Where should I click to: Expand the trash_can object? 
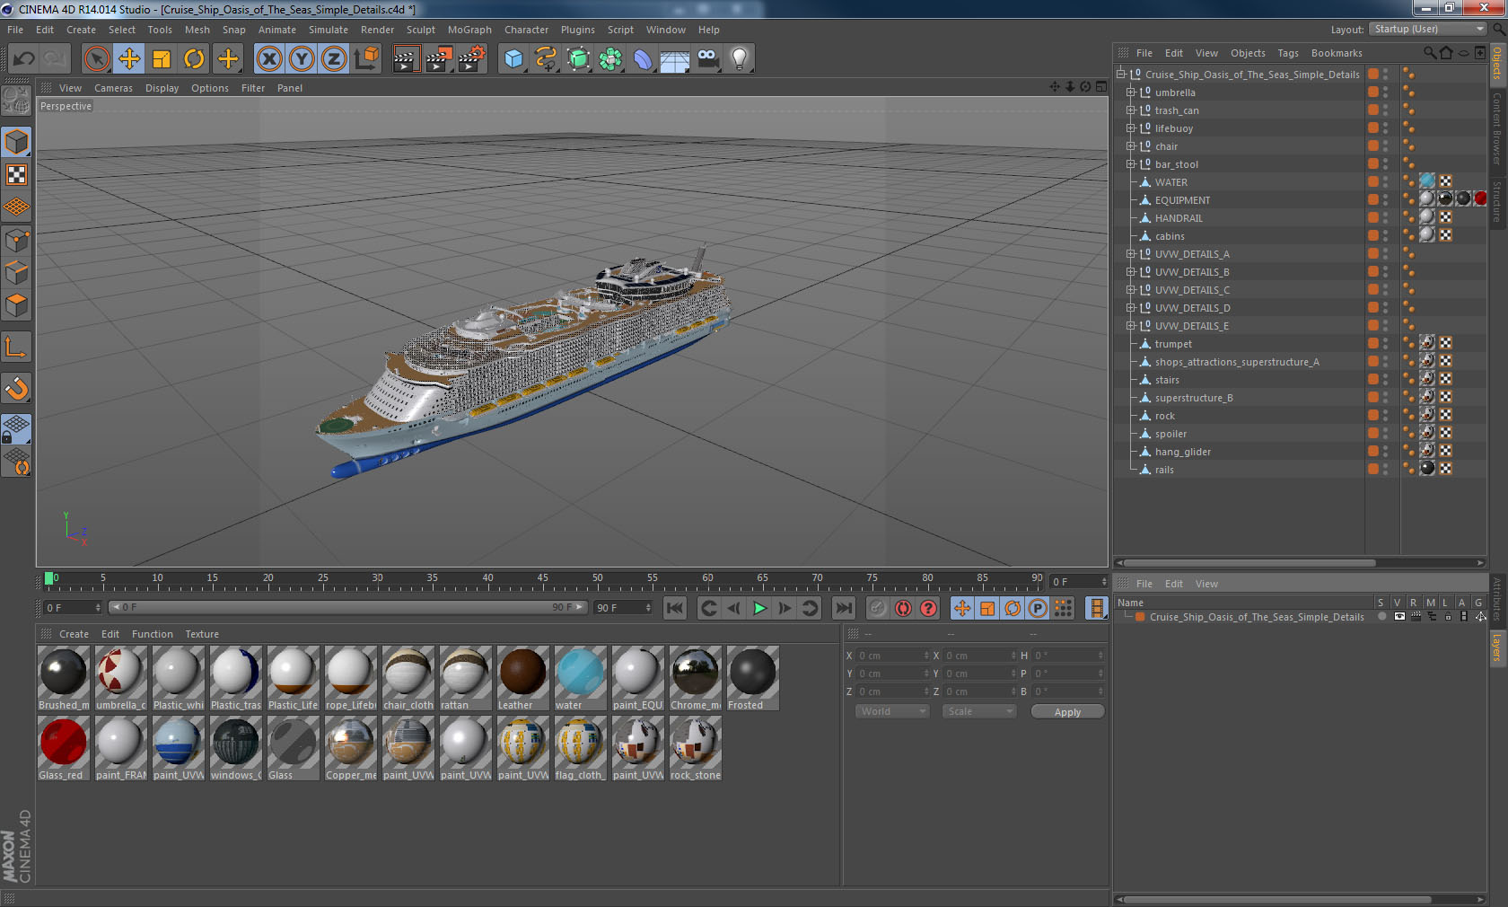click(x=1131, y=110)
